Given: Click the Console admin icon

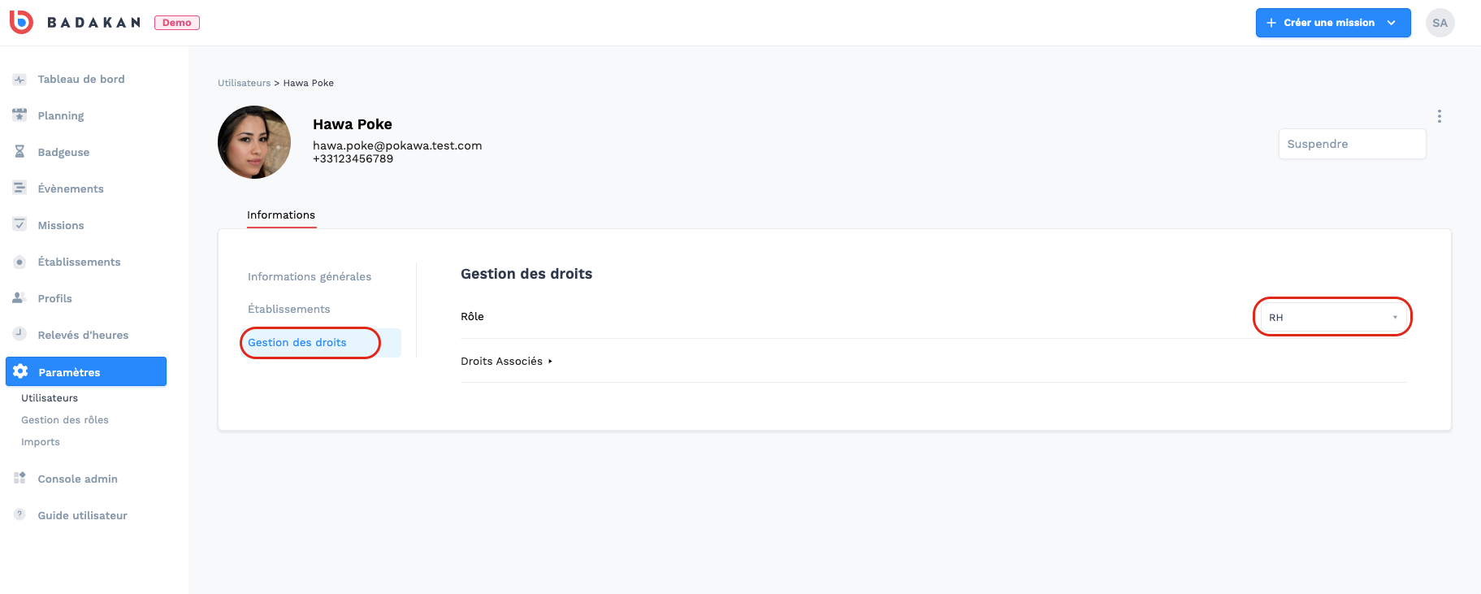Looking at the screenshot, I should point(19,478).
